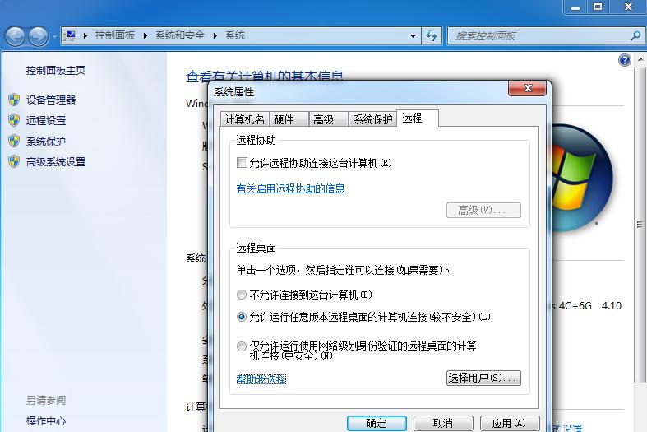Click the shield icon beside 系统保护
The height and width of the screenshot is (432, 647).
pyautogui.click(x=14, y=141)
